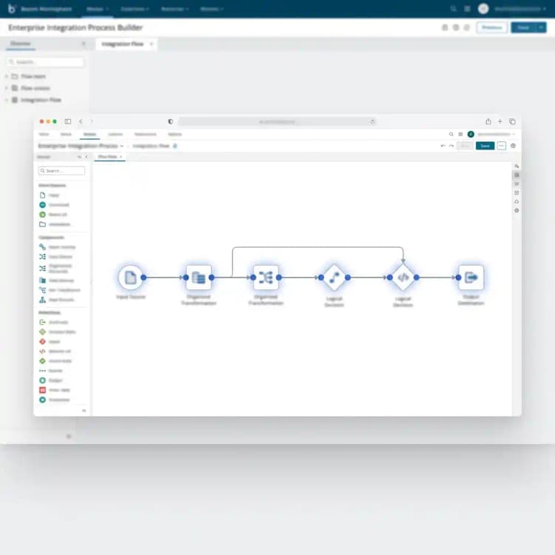Image resolution: width=555 pixels, height=555 pixels.
Task: Click the privacy shield icon beside address bar
Action: click(x=171, y=121)
